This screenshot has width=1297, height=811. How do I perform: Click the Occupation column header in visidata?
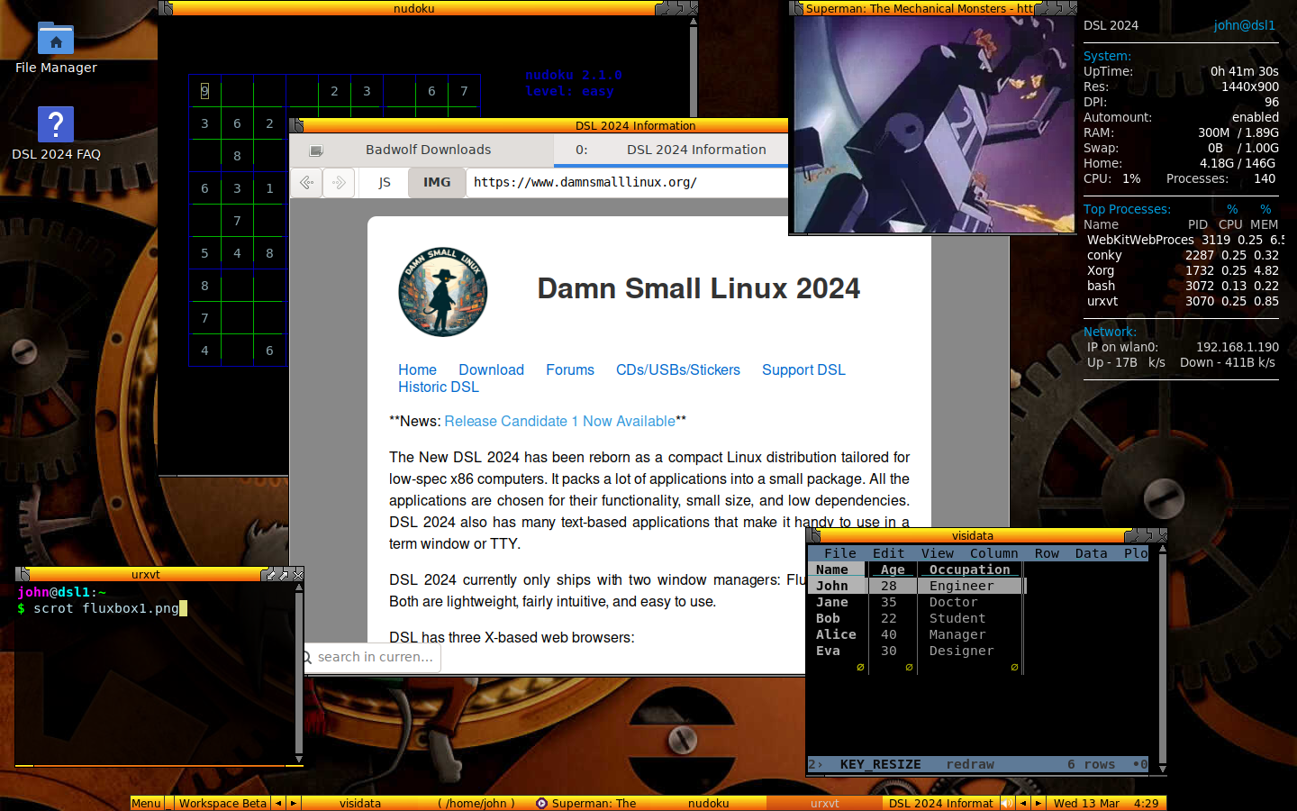[x=969, y=570]
